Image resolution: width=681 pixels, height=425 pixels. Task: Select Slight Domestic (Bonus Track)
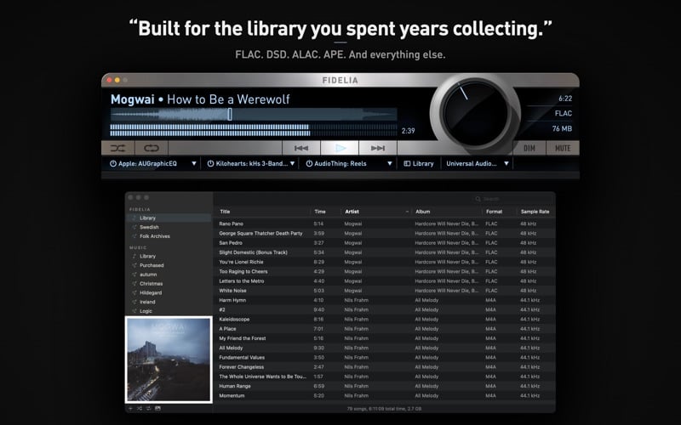point(385,252)
